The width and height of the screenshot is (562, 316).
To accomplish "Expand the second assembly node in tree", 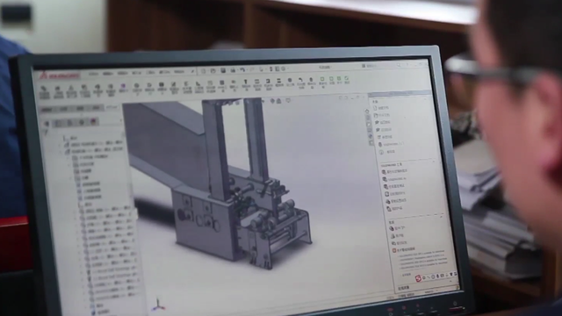I will tap(61, 151).
